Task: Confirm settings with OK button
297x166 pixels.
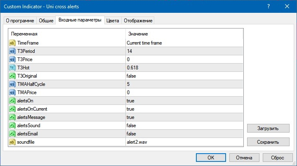Action: click(210, 157)
